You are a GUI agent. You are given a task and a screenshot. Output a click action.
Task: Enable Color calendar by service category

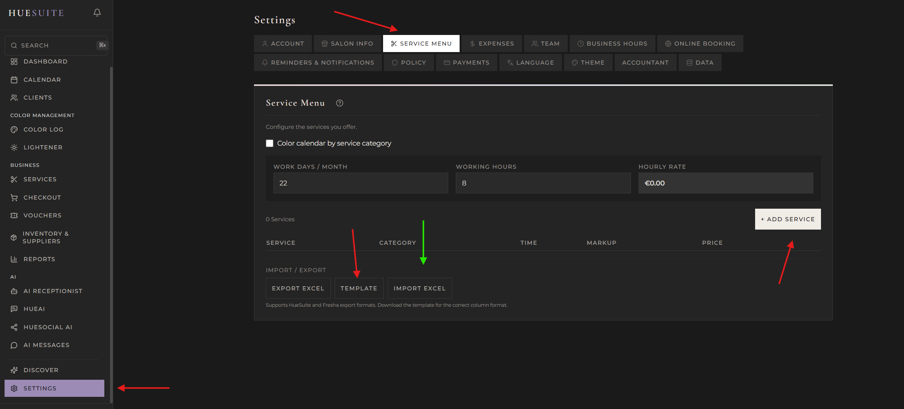click(x=270, y=143)
